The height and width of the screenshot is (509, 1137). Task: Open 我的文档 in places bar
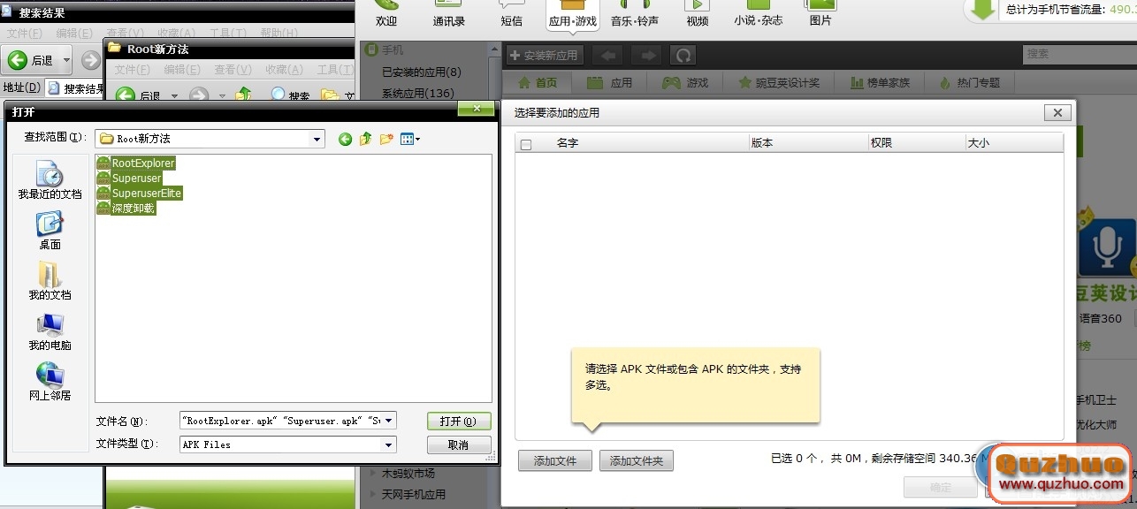(50, 281)
